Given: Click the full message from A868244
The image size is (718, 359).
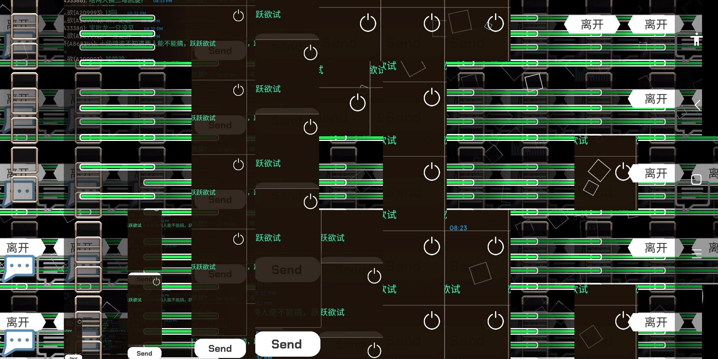Looking at the screenshot, I should (140, 44).
